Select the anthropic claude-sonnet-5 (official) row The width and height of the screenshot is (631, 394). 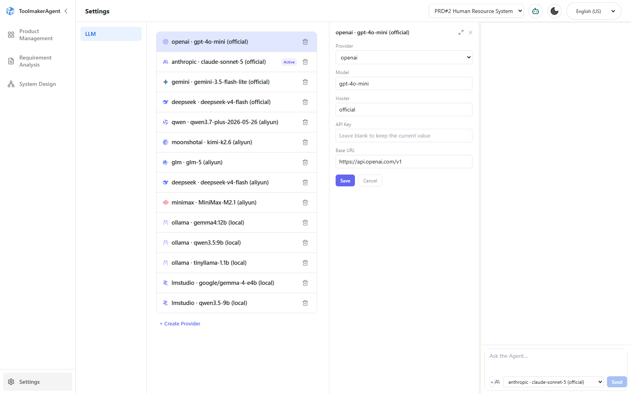click(x=237, y=62)
